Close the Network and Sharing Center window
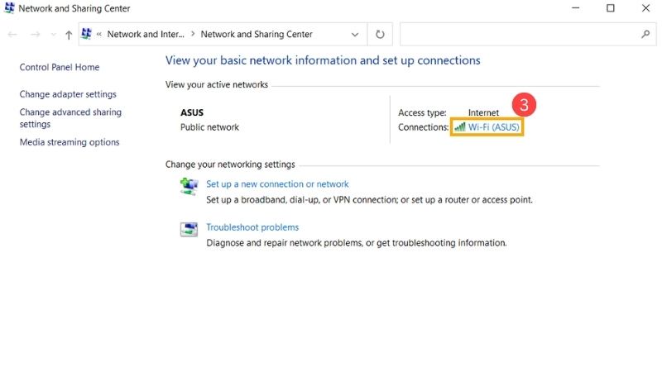Image resolution: width=662 pixels, height=372 pixels. (645, 8)
